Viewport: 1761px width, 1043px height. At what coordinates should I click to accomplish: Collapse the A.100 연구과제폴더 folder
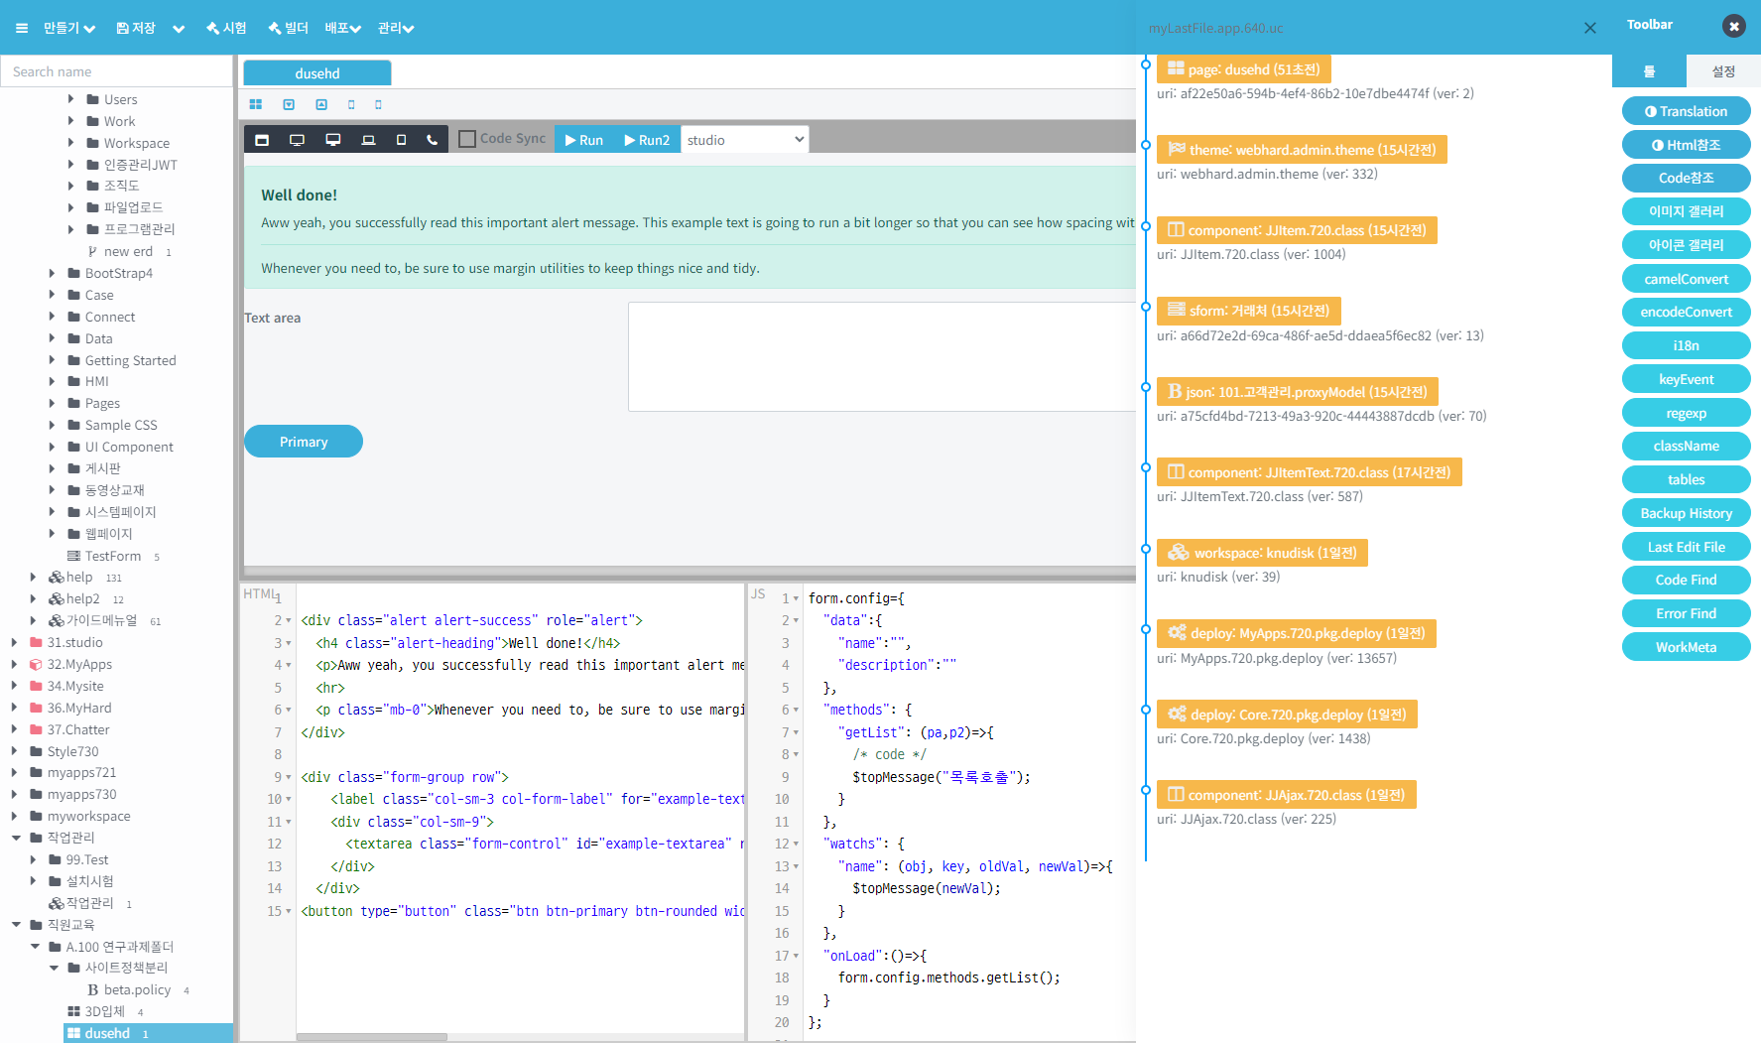tap(35, 947)
